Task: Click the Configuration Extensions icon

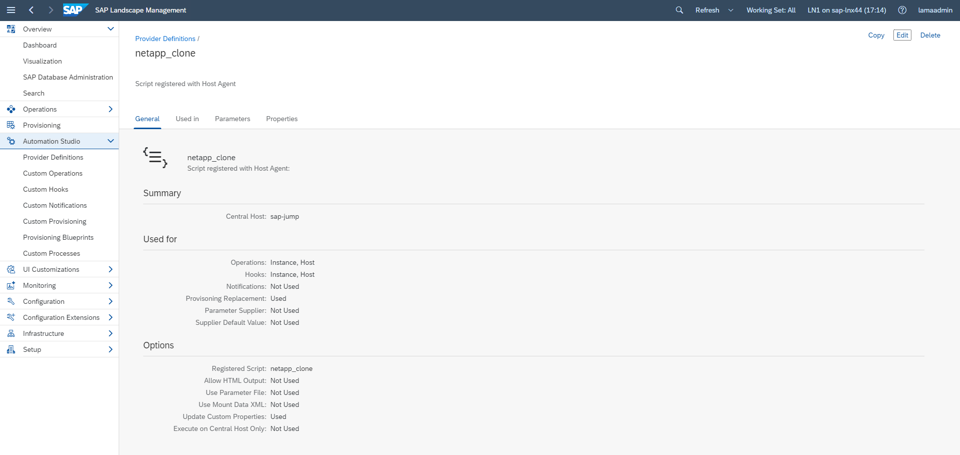Action: pyautogui.click(x=11, y=317)
